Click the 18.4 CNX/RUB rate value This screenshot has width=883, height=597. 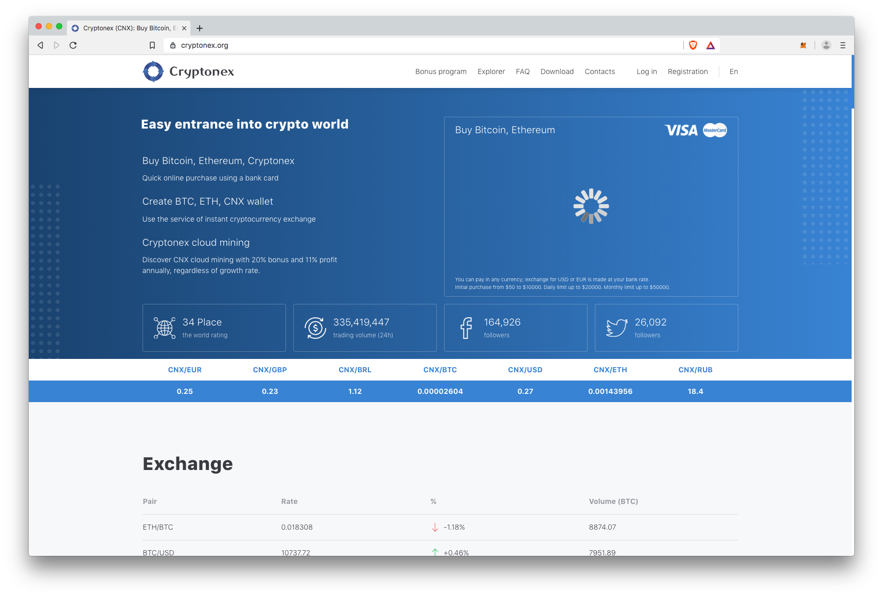click(696, 391)
